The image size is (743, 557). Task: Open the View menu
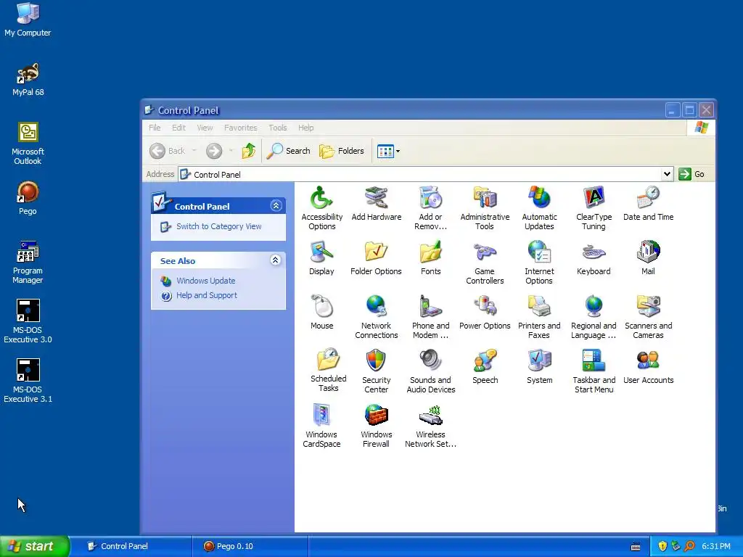[205, 128]
